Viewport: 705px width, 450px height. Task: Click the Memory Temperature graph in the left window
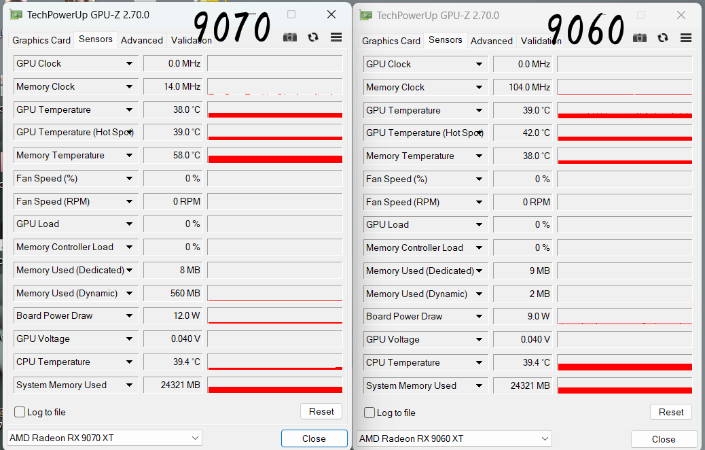[274, 155]
